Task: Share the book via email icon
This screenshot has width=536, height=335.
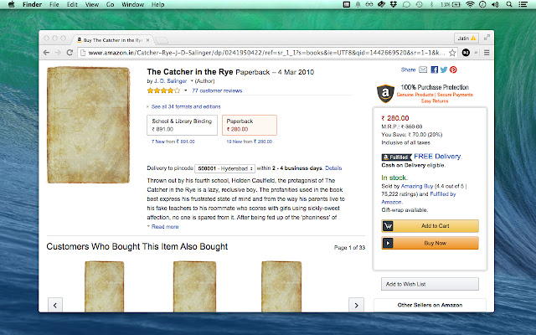Action: click(x=423, y=70)
